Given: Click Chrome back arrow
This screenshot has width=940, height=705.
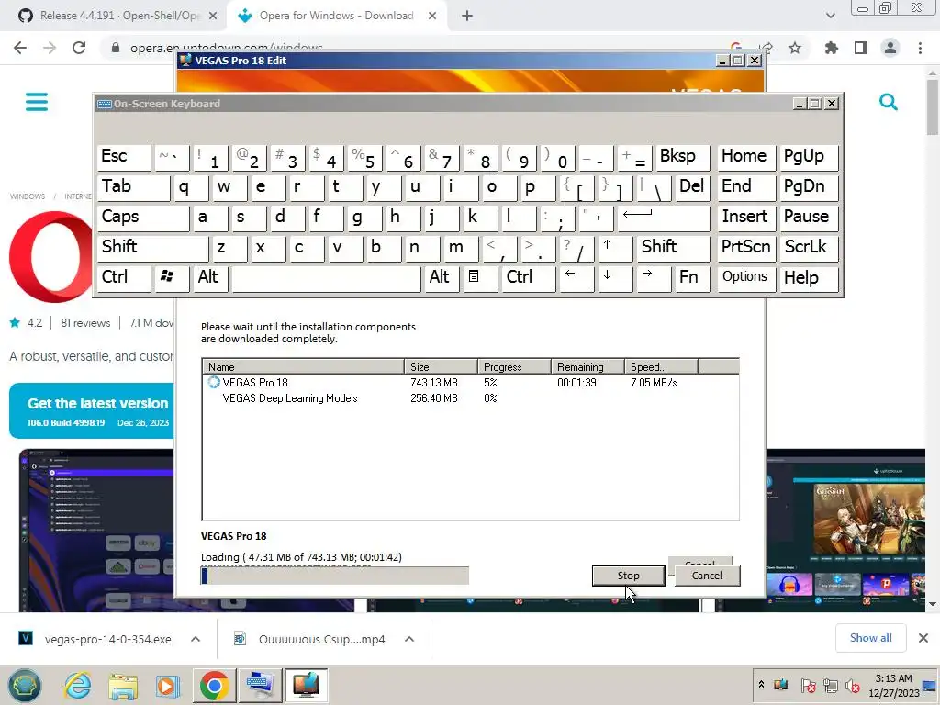Looking at the screenshot, I should coord(20,48).
